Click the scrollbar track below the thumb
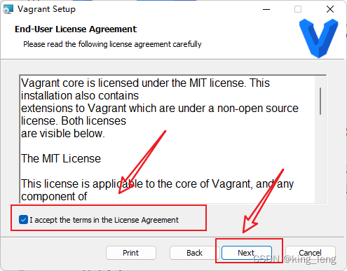 point(320,159)
